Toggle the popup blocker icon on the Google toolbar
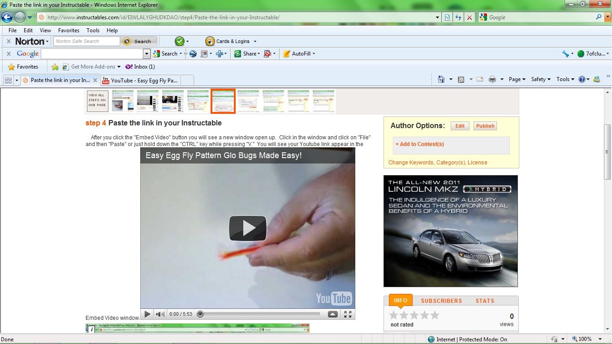The width and height of the screenshot is (612, 344). point(267,54)
